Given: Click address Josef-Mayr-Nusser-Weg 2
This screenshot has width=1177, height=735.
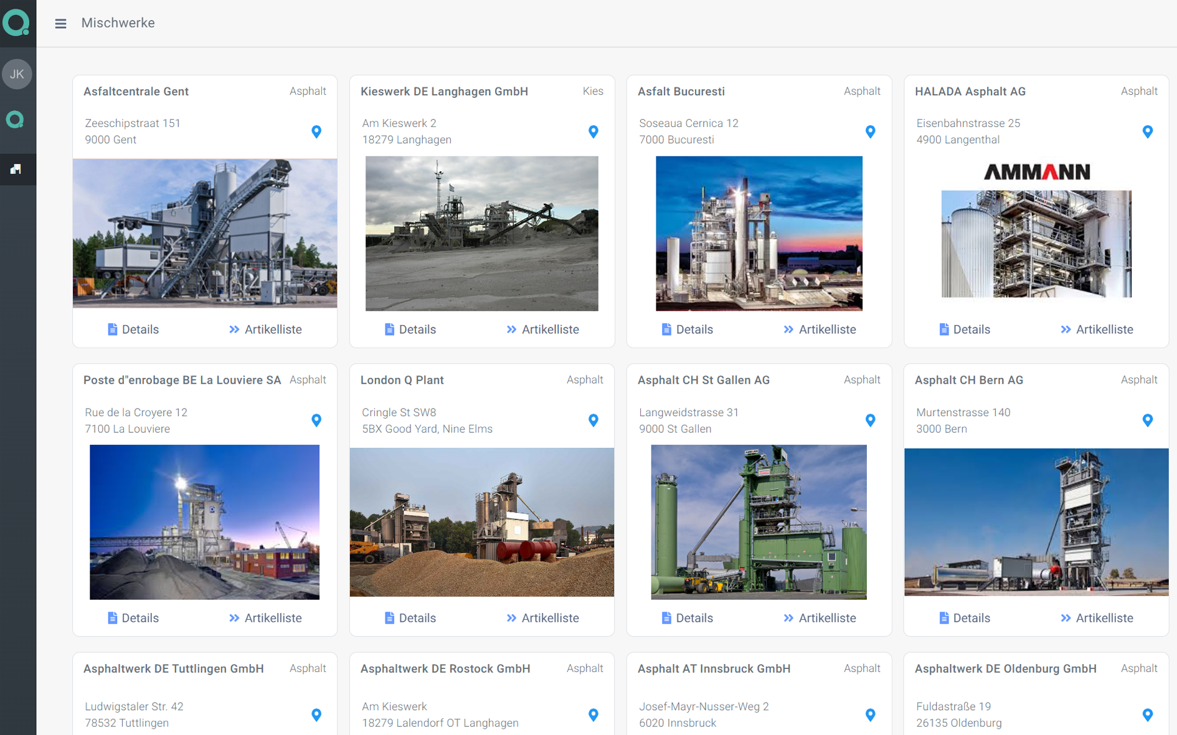Looking at the screenshot, I should [704, 707].
